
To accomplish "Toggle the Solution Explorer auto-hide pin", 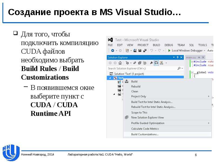I will tap(178, 57).
